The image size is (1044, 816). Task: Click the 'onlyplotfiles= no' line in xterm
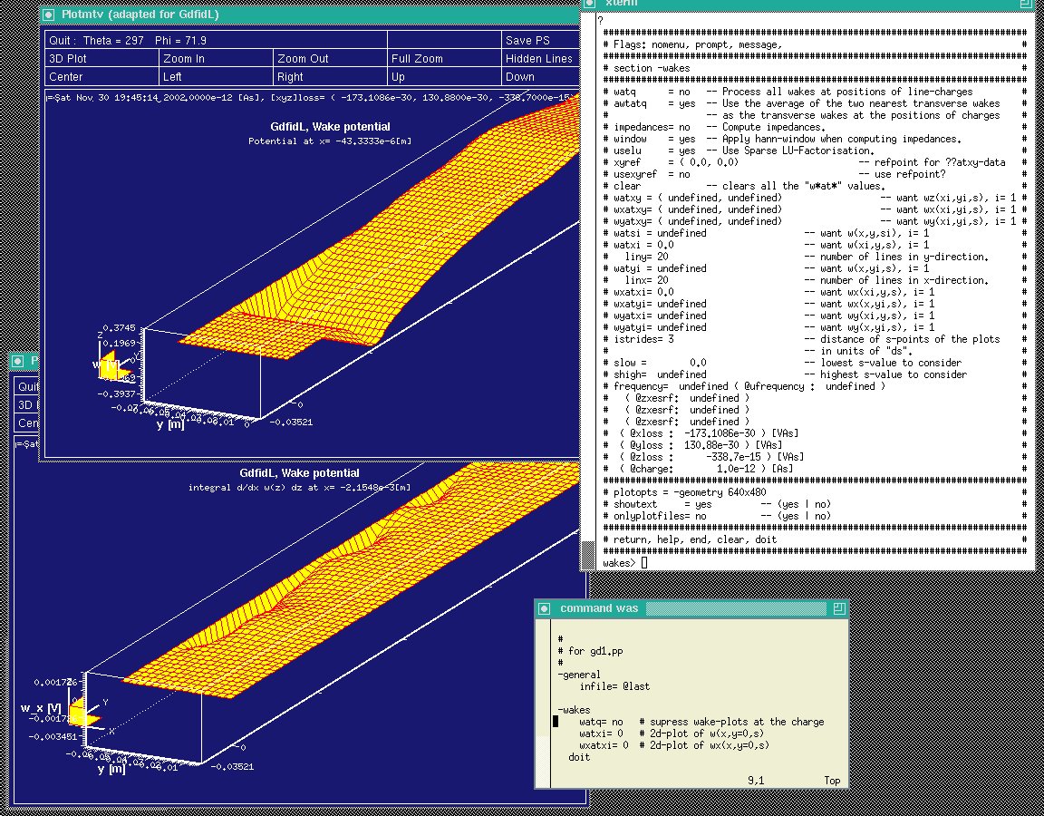coord(815,516)
